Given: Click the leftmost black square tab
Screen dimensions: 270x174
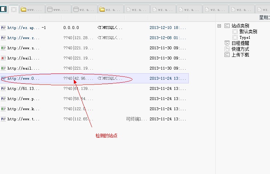Looking at the screenshot, I should [x=3, y=9].
